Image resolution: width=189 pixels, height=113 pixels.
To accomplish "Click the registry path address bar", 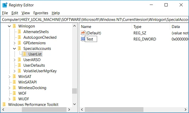I will tap(94, 20).
